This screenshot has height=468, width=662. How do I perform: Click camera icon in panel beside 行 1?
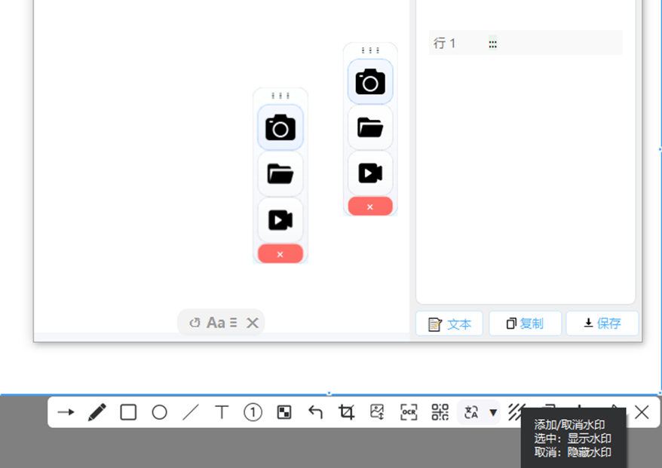point(370,81)
